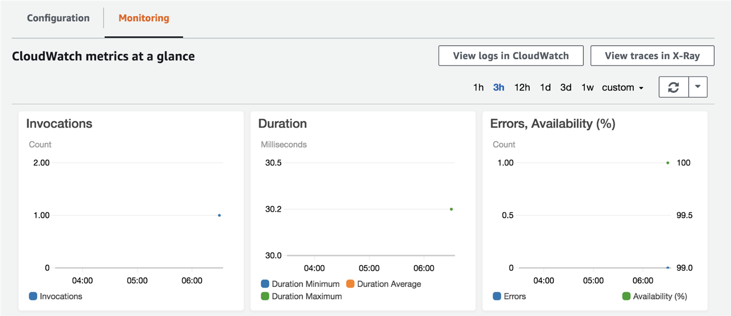Toggle the Availability (%) legend swatch
This screenshot has height=316, width=731.
point(627,296)
